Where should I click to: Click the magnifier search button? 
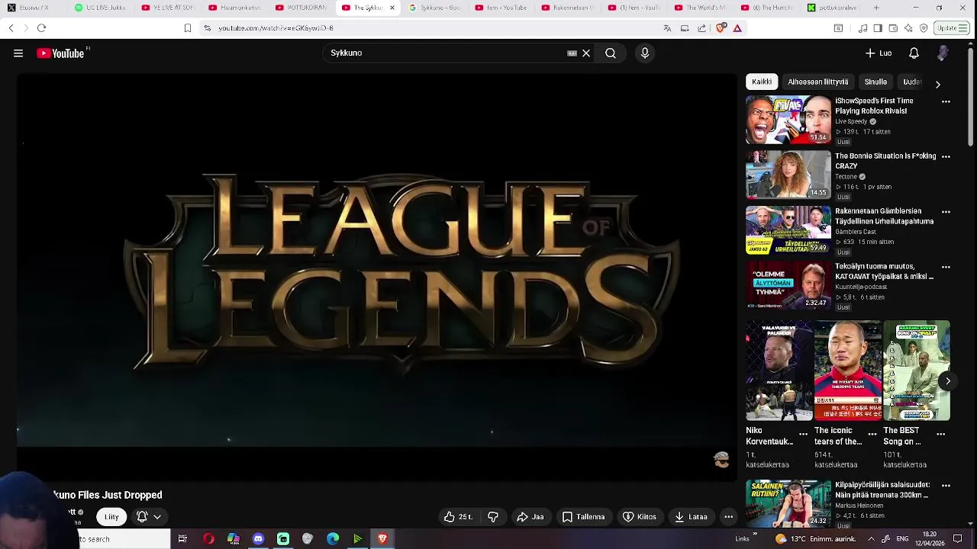click(611, 53)
